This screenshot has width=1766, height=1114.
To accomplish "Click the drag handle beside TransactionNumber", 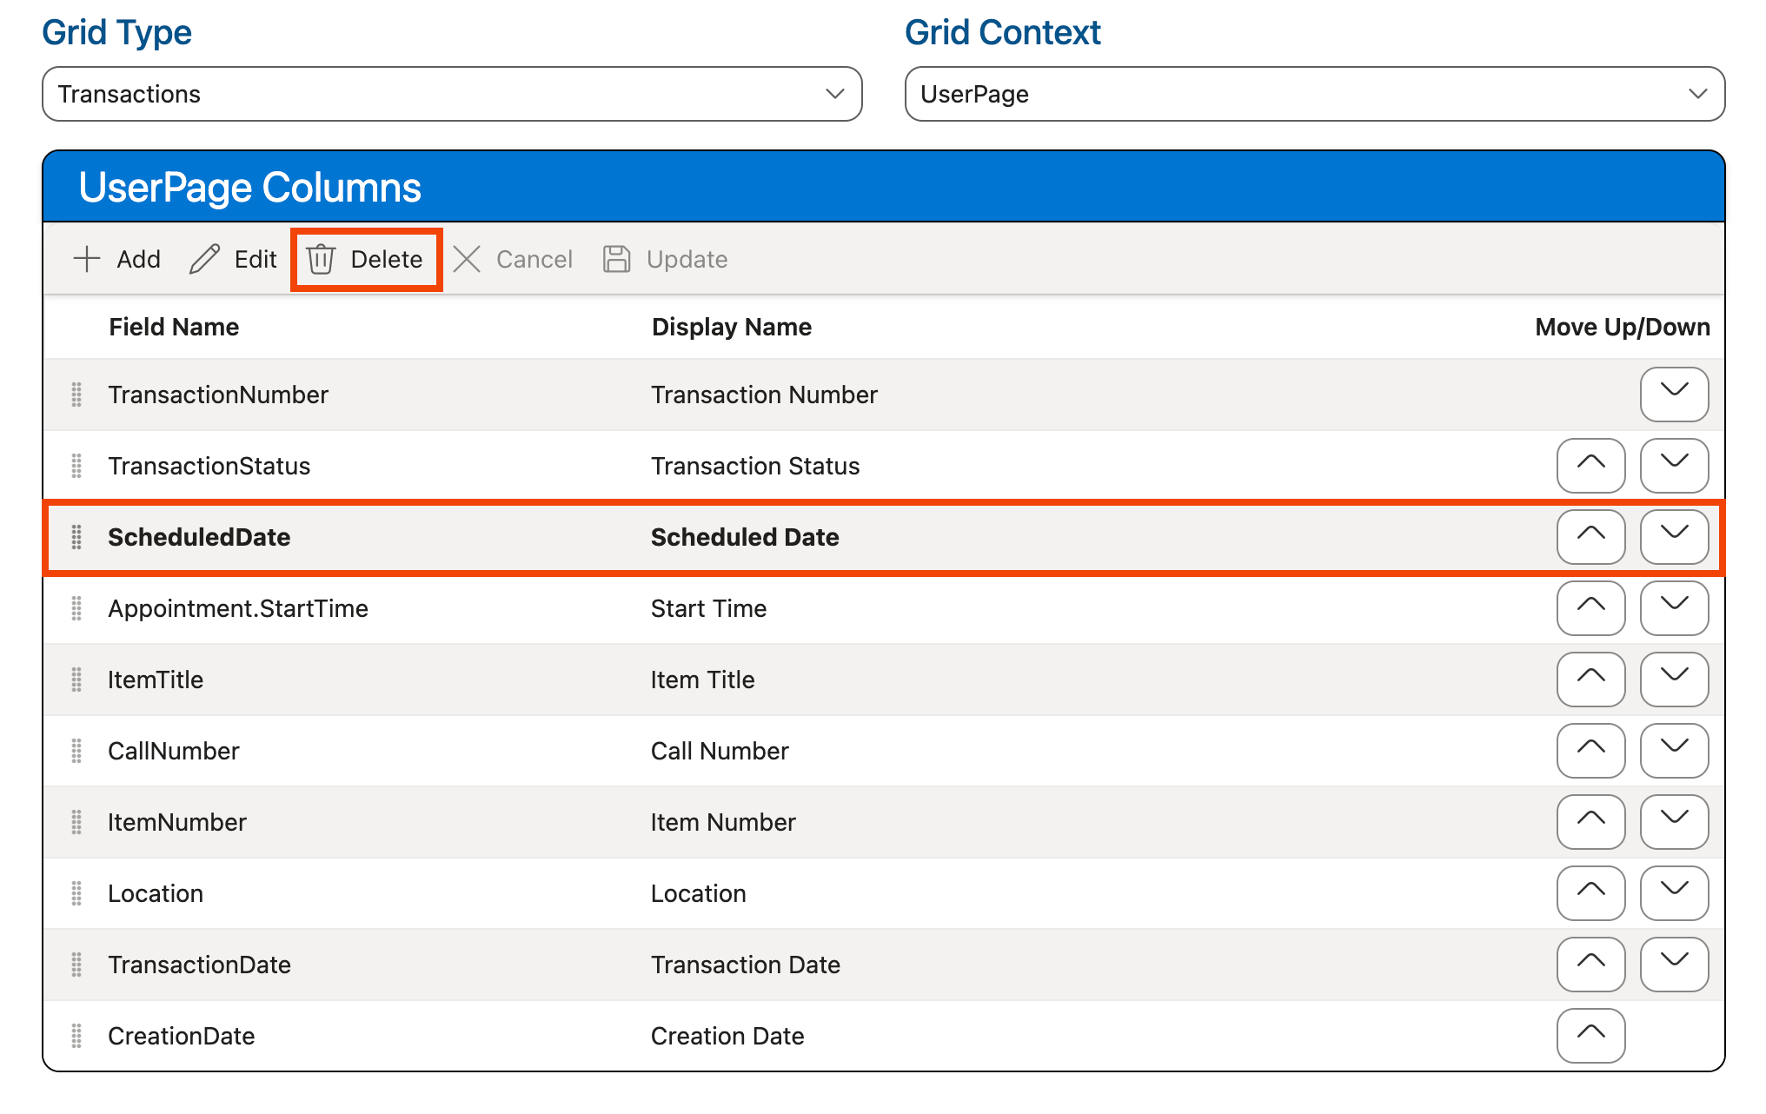I will [77, 395].
